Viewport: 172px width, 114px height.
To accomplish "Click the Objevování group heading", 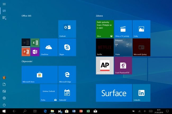I will pyautogui.click(x=27, y=61).
